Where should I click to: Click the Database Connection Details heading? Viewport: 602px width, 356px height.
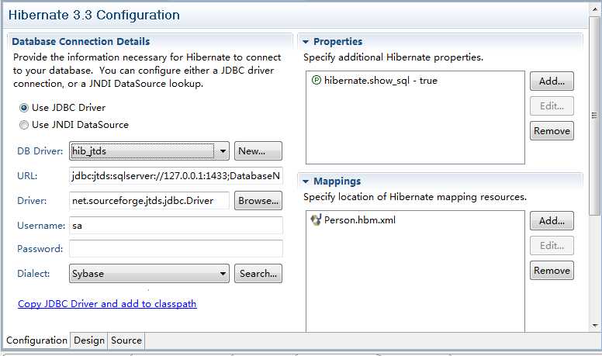(x=81, y=41)
